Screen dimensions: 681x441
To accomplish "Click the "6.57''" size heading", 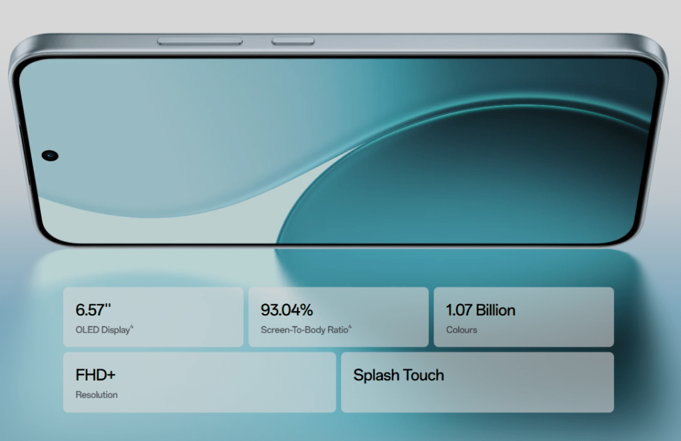I will pos(93,310).
